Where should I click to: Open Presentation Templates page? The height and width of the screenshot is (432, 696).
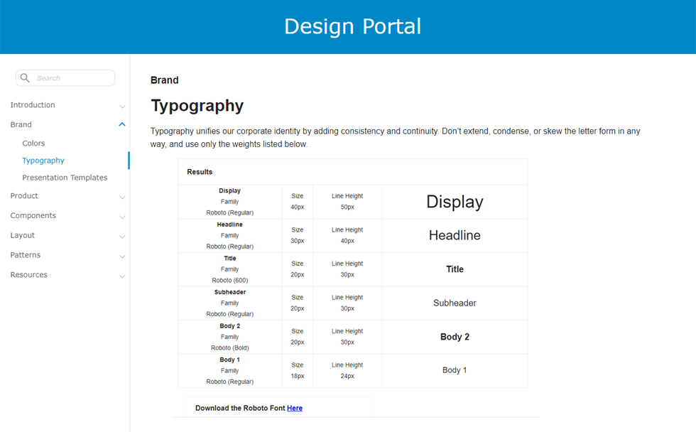coord(65,178)
